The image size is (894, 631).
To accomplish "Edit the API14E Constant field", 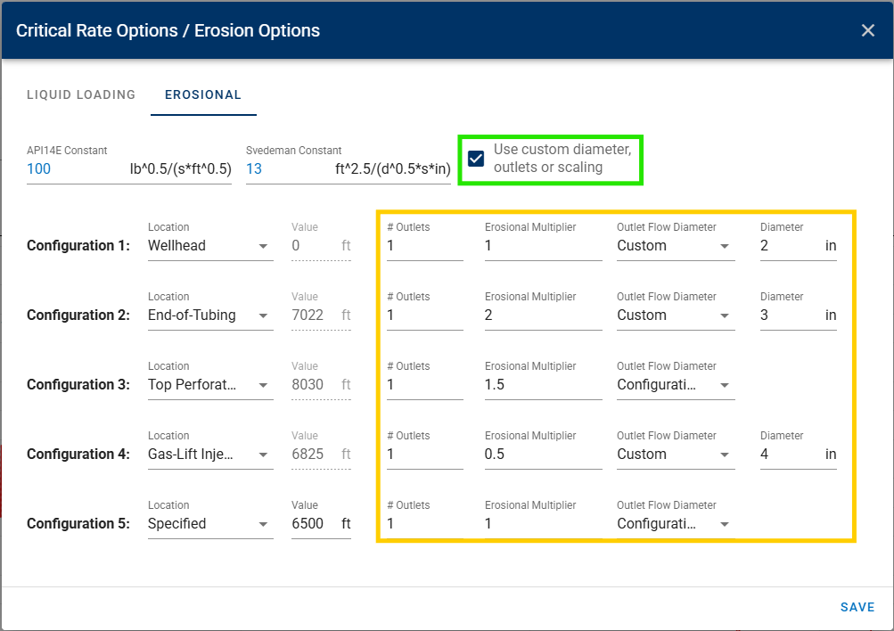I will click(76, 168).
